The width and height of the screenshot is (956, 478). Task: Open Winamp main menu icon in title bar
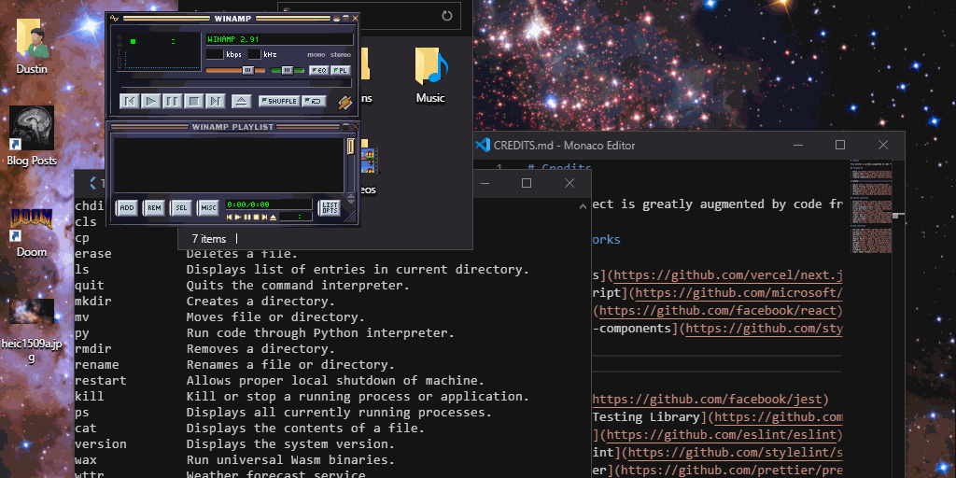point(115,19)
